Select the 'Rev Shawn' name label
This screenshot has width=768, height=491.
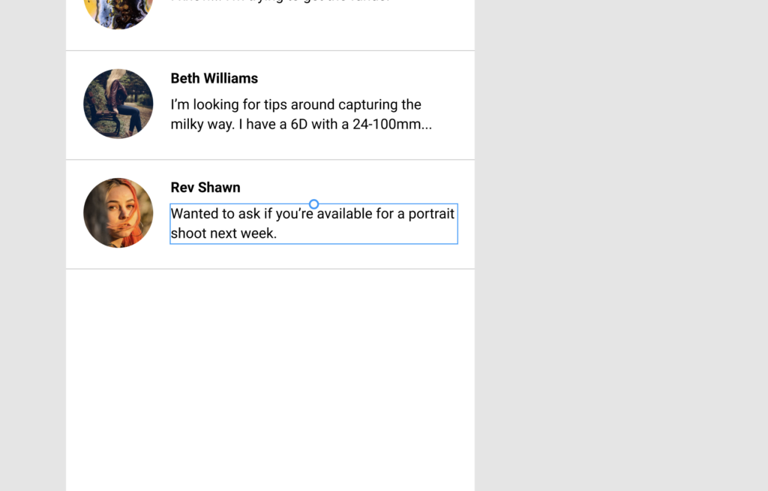205,187
